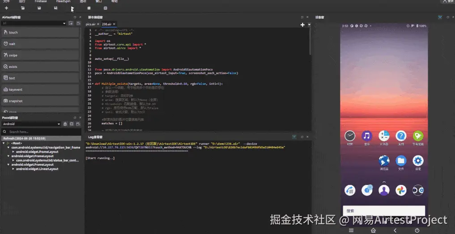
Task: Open the HeadSpin menu
Action: pyautogui.click(x=63, y=1)
